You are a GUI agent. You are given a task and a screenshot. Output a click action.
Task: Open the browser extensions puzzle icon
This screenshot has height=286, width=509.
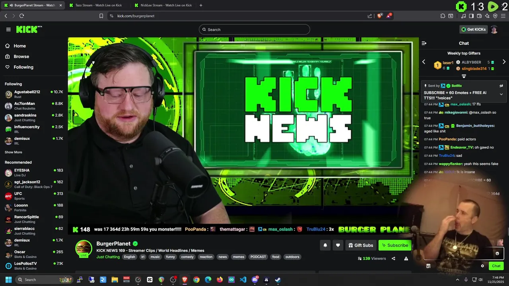point(443,16)
